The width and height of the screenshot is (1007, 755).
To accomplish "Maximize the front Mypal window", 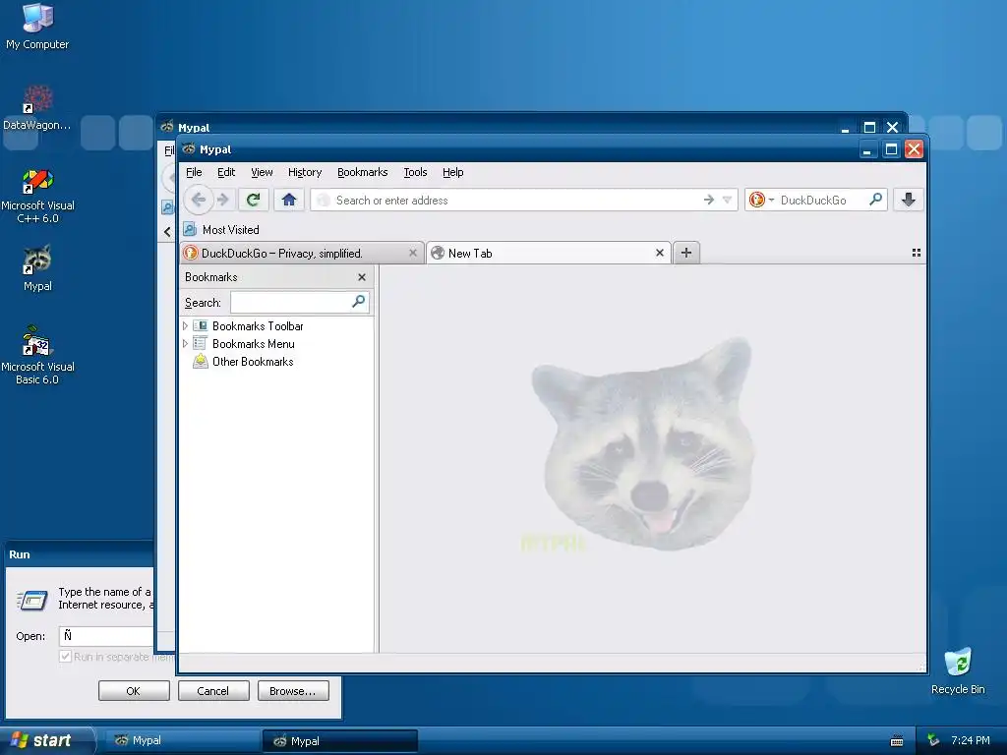I will click(x=891, y=149).
